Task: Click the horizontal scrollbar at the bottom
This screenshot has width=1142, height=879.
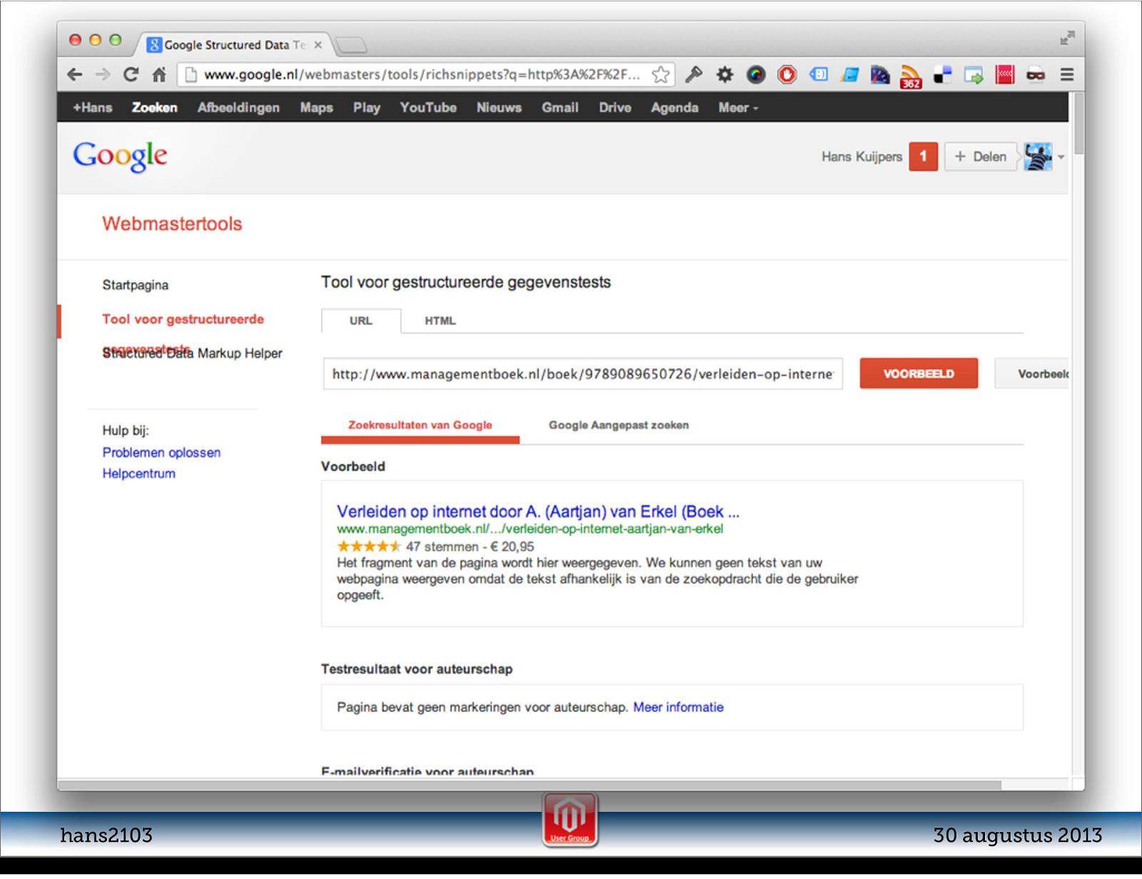Action: tap(529, 785)
